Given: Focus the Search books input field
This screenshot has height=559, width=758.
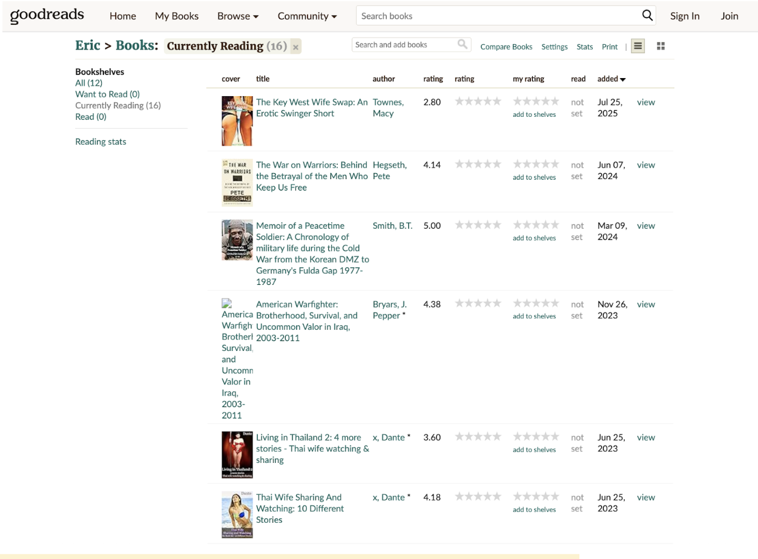Looking at the screenshot, I should 496,16.
